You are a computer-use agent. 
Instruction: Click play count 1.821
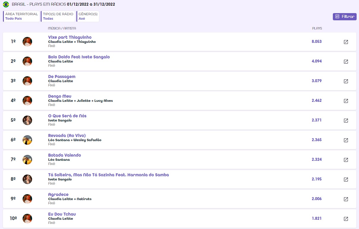point(317,219)
